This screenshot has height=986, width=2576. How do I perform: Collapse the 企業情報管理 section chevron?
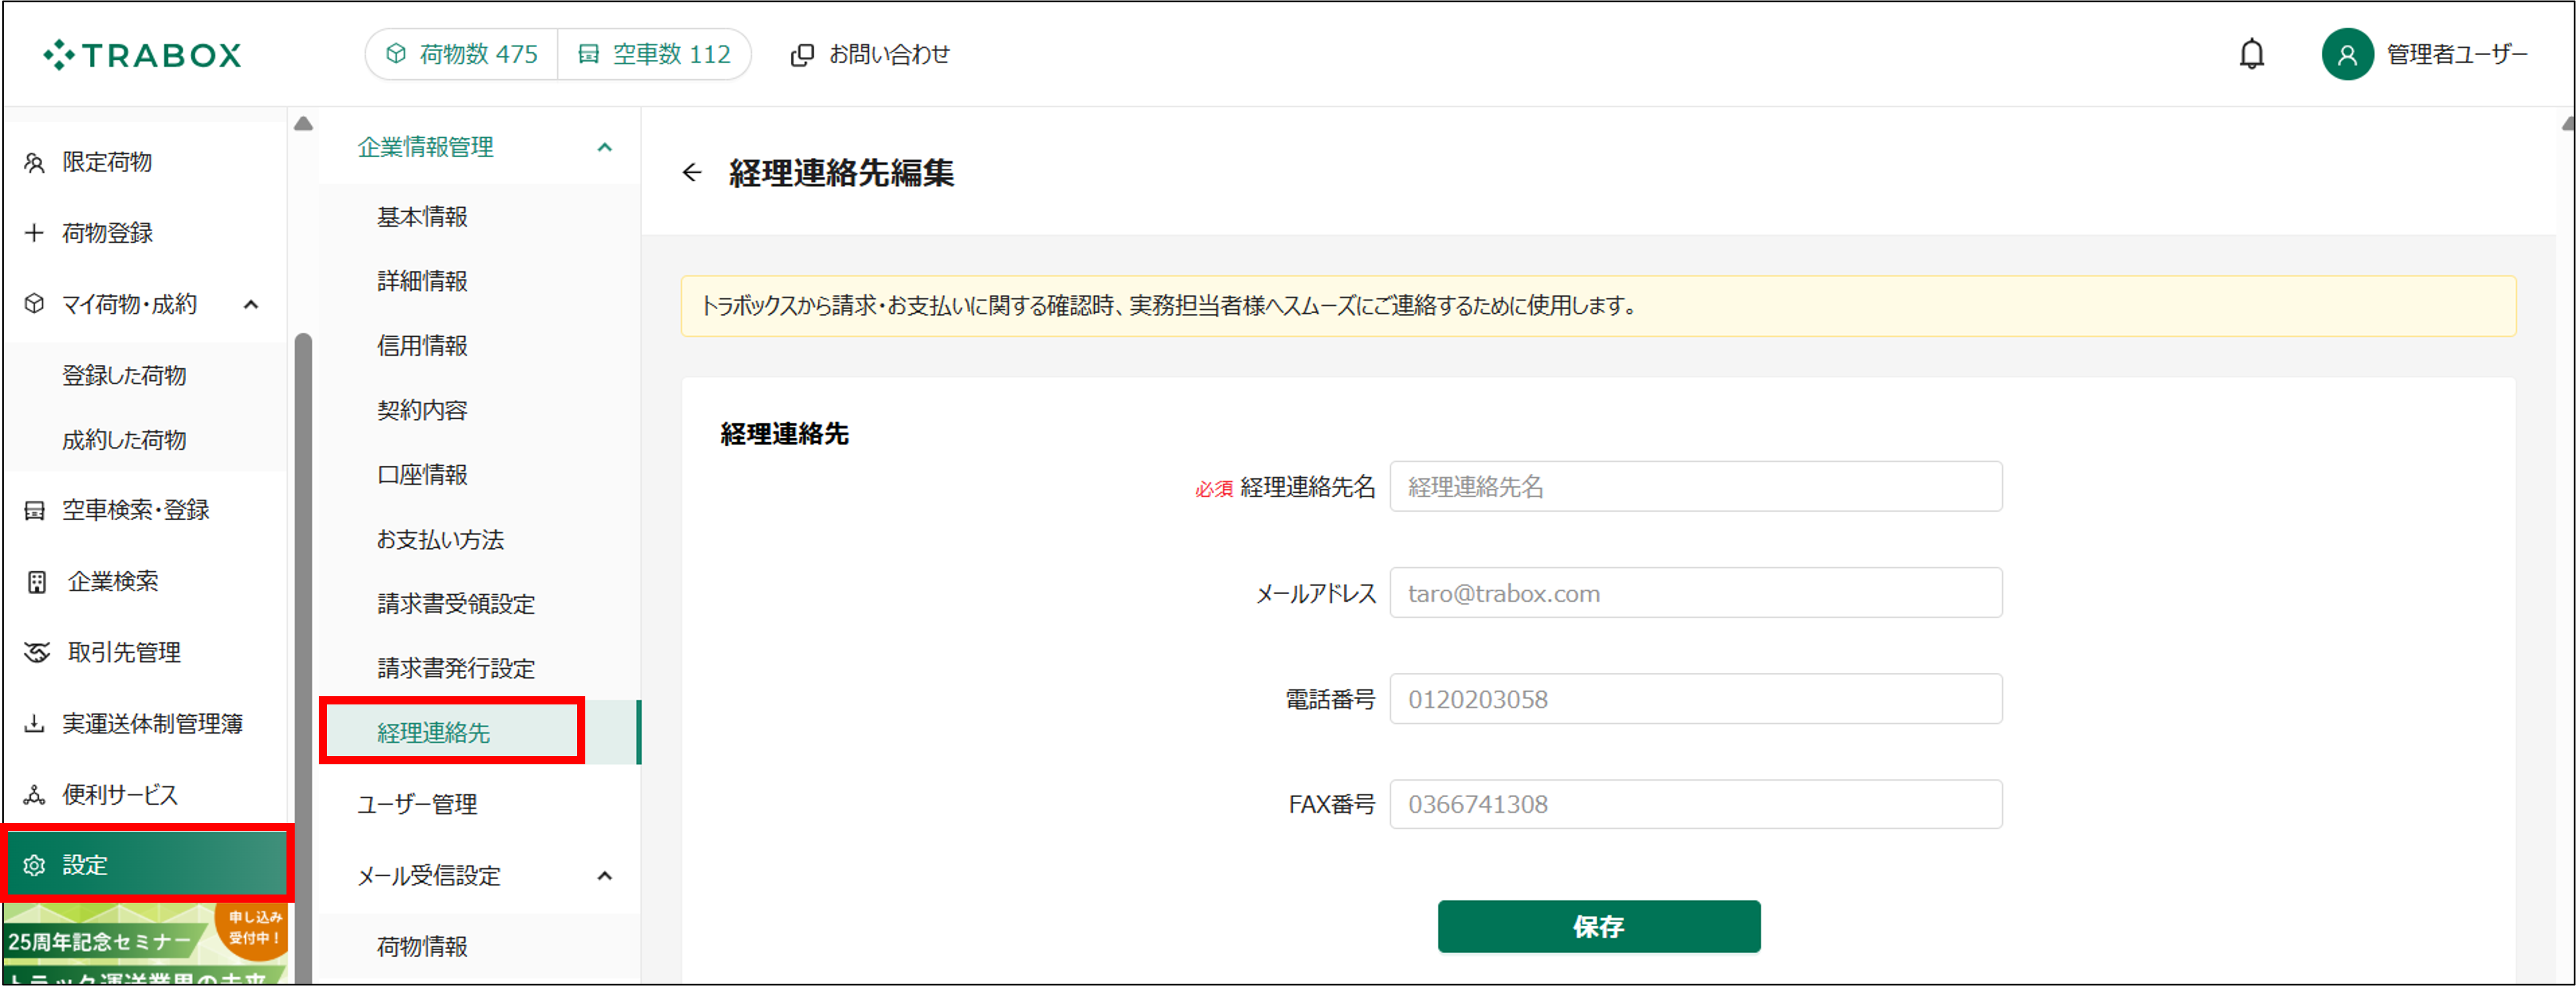[604, 148]
